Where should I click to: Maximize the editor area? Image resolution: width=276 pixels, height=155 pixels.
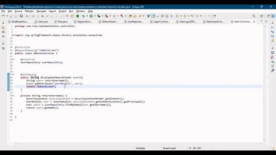(266, 22)
